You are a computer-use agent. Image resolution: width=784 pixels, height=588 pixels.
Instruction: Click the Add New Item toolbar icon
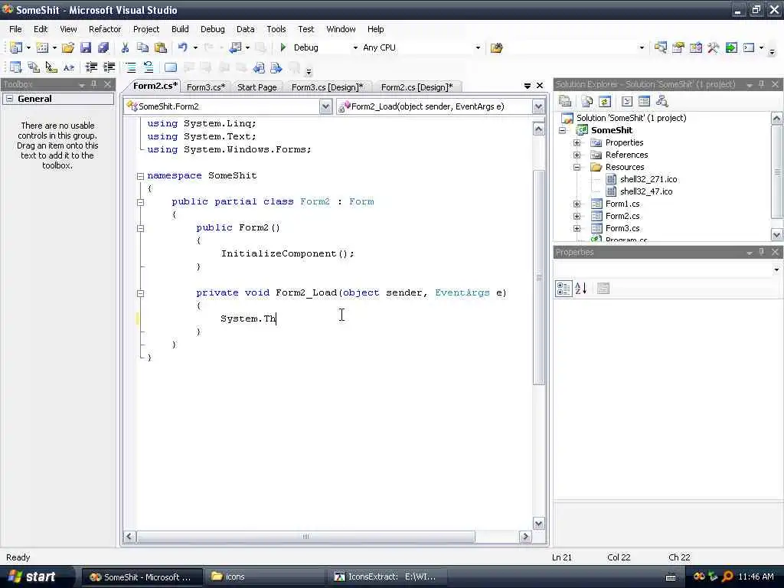click(43, 47)
